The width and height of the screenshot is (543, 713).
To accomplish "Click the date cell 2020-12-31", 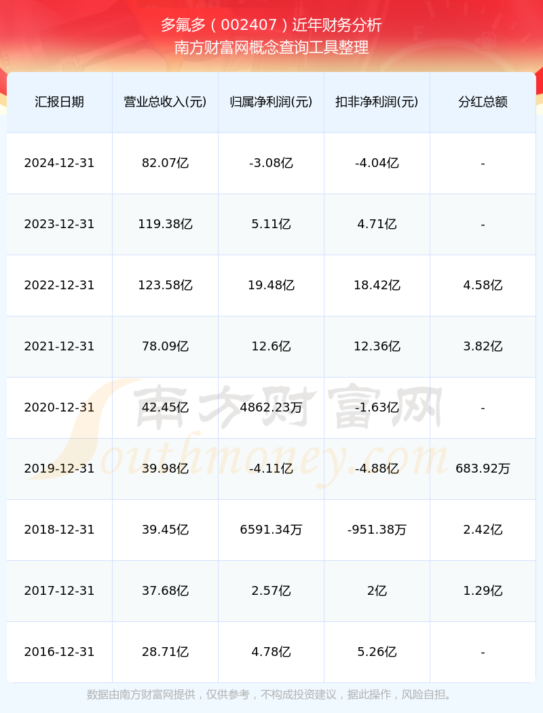I will click(60, 407).
